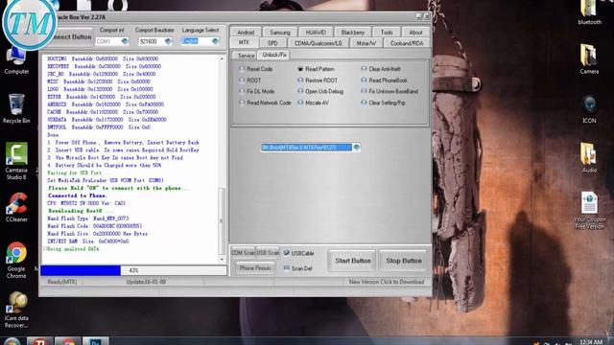Select the Read Pattern option
Image resolution: width=614 pixels, height=345 pixels.
tap(300, 69)
